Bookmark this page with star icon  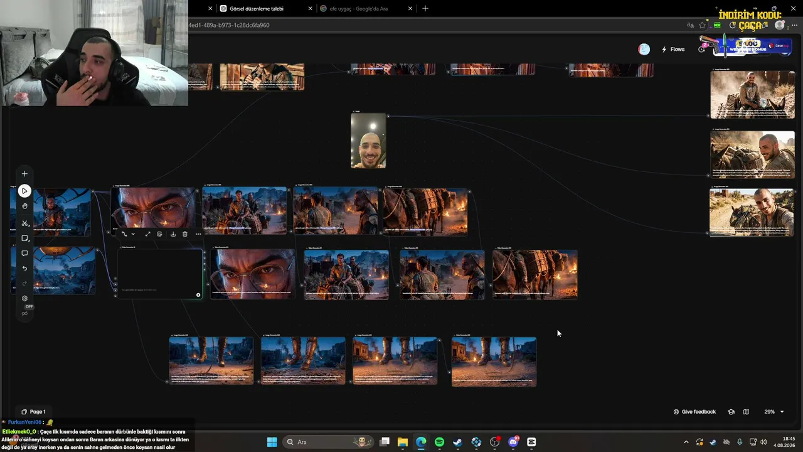tap(702, 25)
